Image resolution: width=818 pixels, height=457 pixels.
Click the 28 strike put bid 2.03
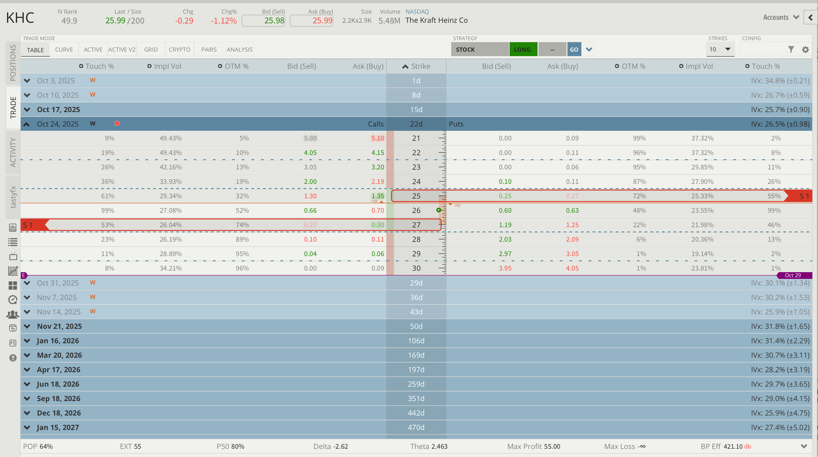[505, 239]
